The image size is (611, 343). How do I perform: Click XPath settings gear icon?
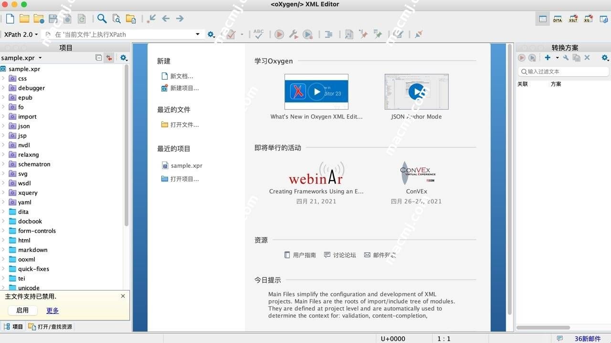tap(211, 34)
